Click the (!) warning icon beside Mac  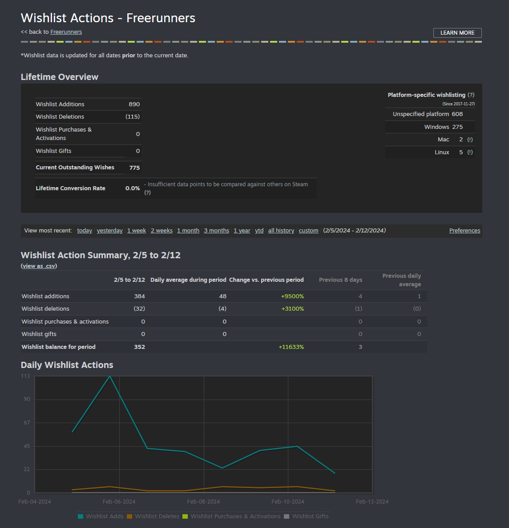pyautogui.click(x=470, y=140)
